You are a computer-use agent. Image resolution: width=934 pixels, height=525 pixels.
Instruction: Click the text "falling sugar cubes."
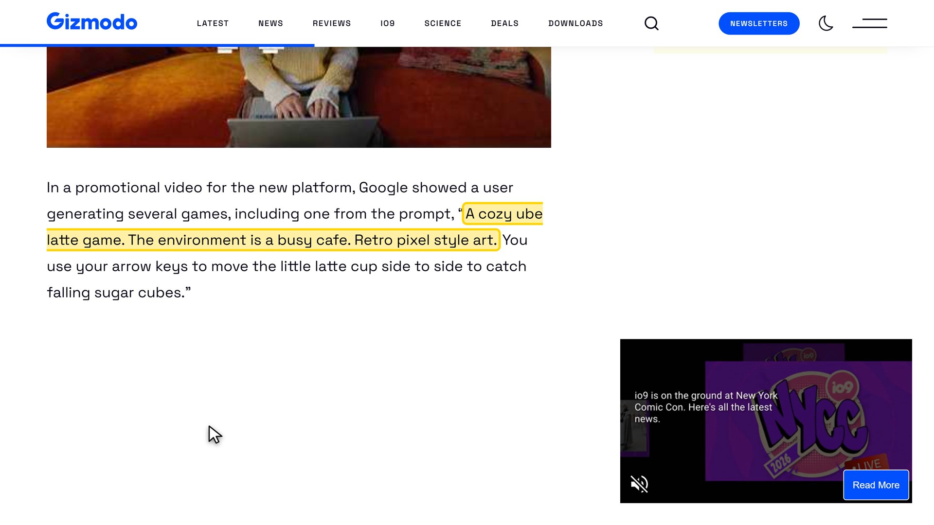click(x=116, y=293)
